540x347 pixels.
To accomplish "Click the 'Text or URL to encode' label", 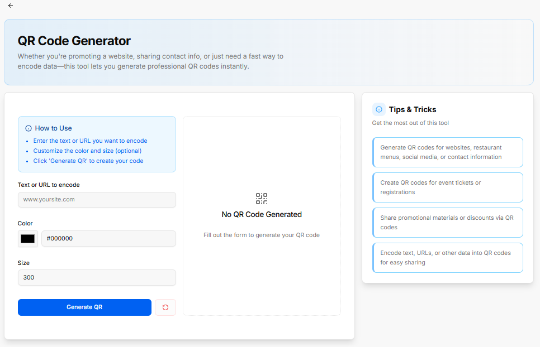I will [49, 185].
